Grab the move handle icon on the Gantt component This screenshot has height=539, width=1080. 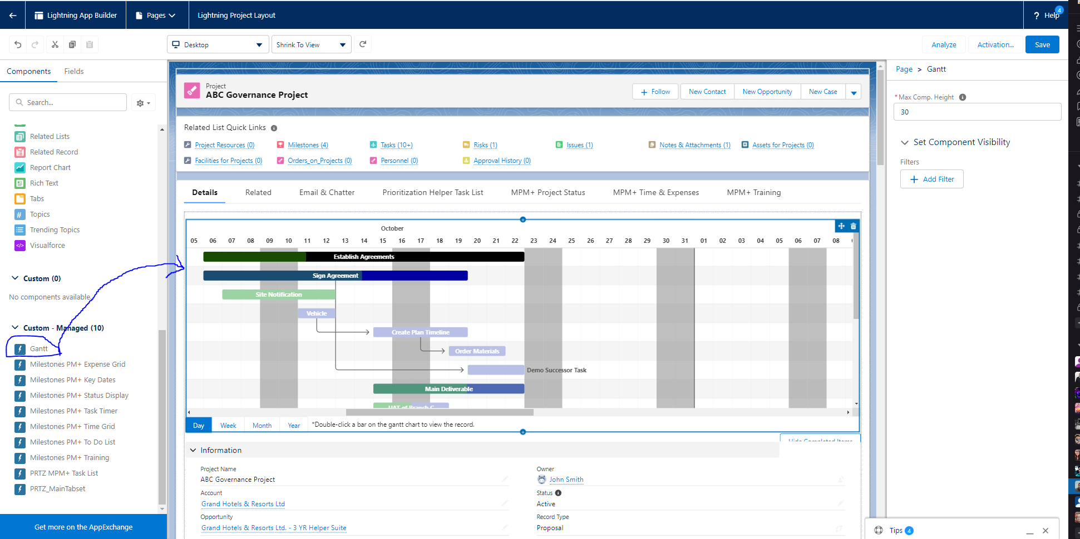(x=841, y=226)
